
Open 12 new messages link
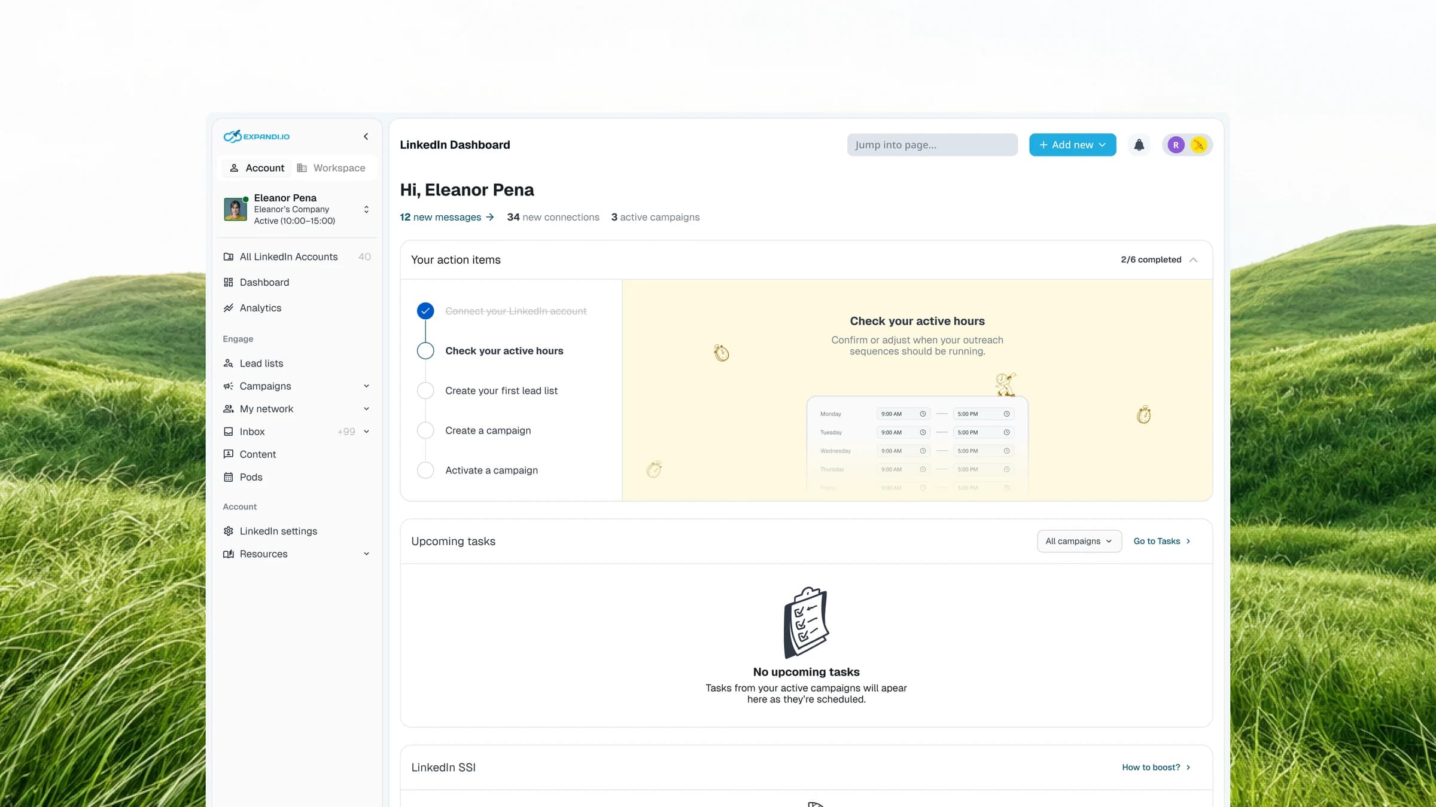447,217
